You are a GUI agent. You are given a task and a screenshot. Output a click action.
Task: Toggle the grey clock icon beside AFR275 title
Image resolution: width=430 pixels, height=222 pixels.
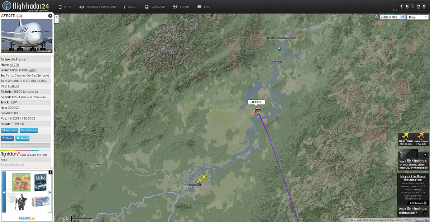[18, 16]
